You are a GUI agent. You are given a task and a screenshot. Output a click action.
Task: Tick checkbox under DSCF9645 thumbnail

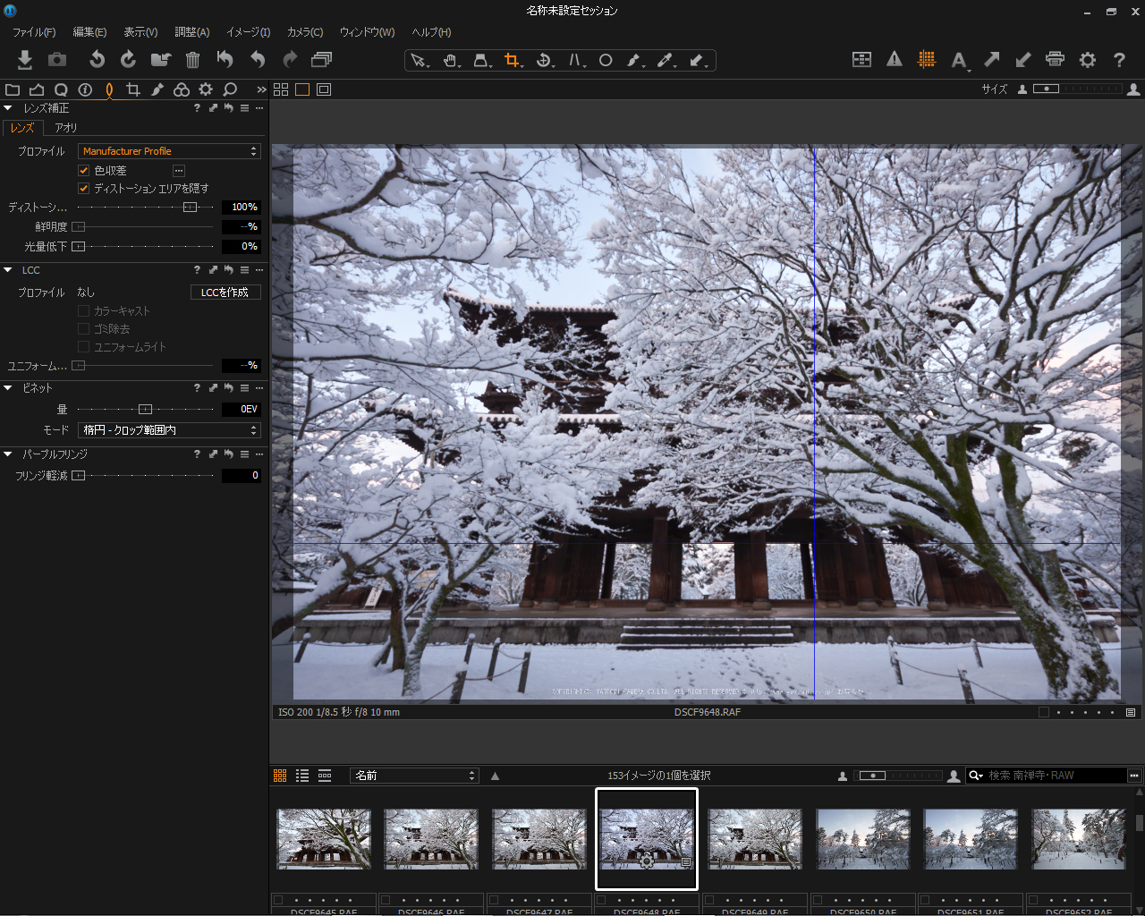point(278,900)
